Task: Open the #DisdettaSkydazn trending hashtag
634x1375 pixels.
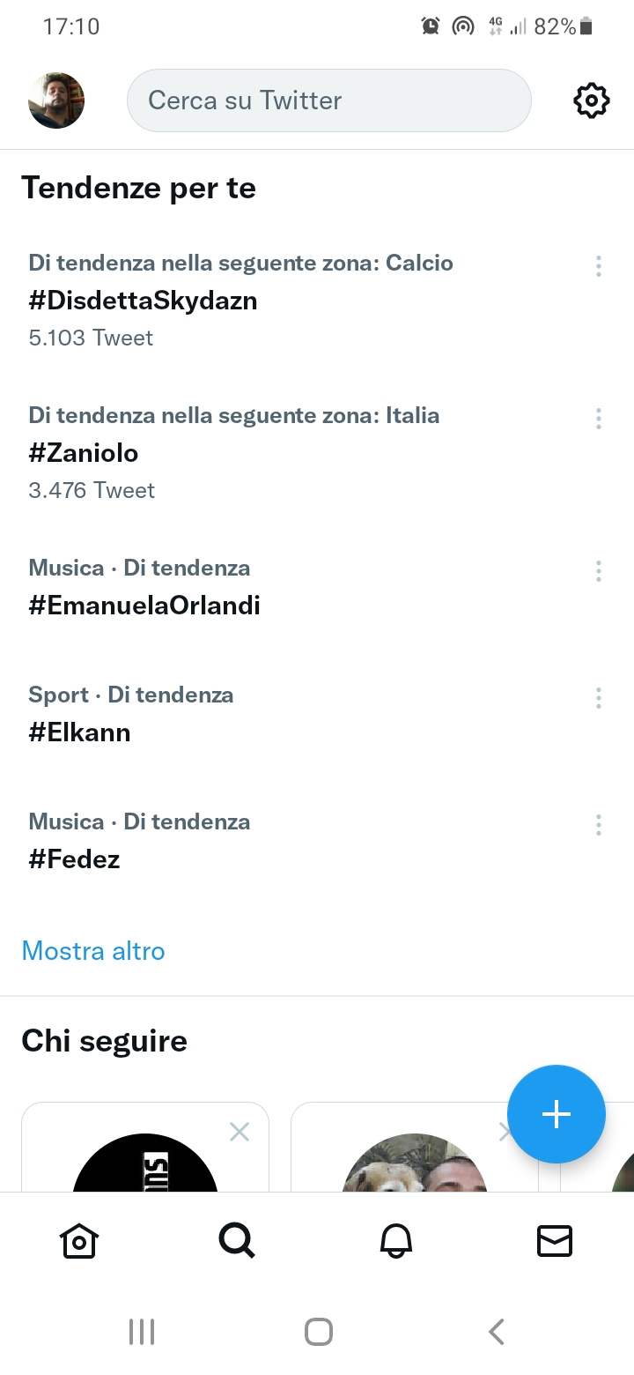Action: pyautogui.click(x=143, y=301)
